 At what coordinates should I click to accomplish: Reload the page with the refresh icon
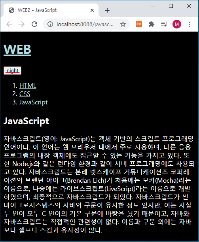(x=34, y=24)
